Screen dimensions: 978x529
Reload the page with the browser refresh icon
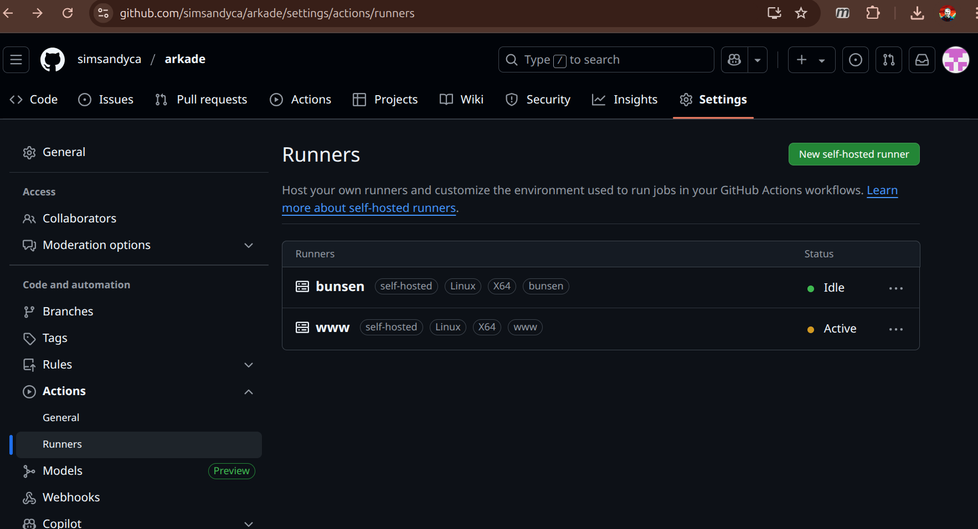click(68, 13)
